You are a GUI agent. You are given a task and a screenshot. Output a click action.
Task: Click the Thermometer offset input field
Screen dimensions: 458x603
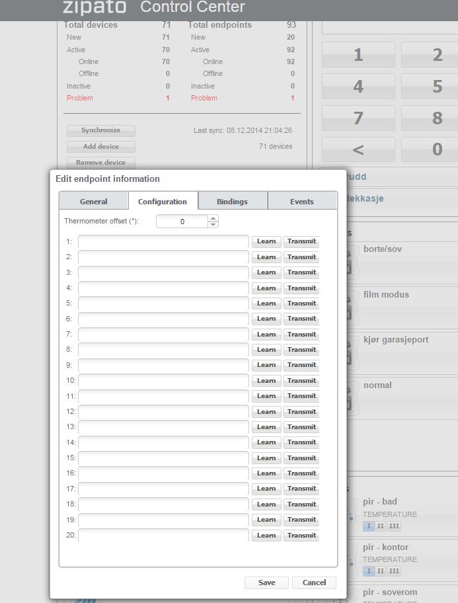pyautogui.click(x=182, y=221)
